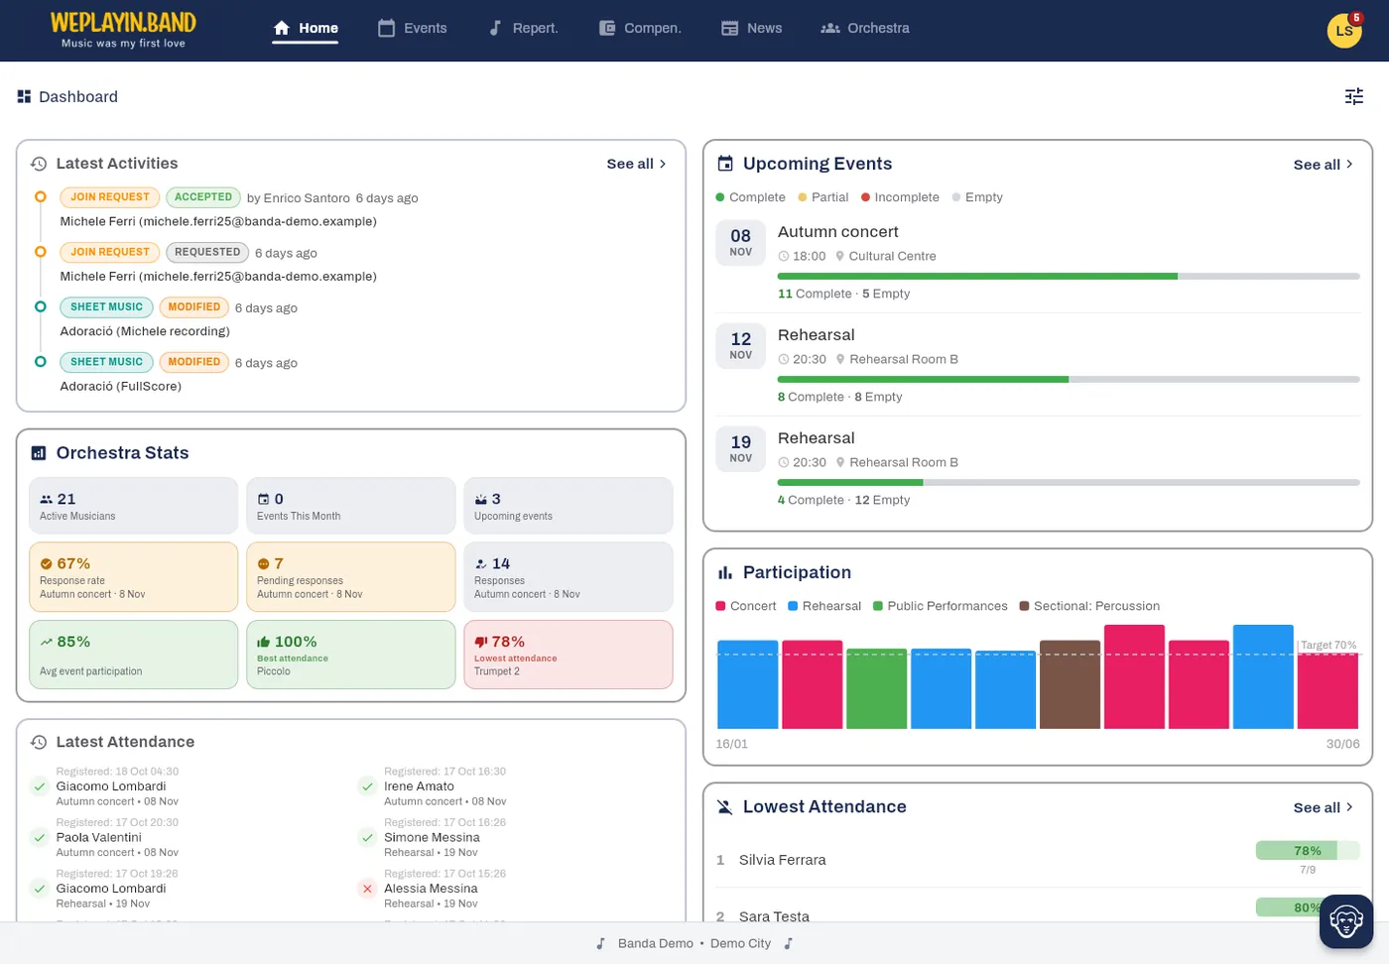Open the News tab
Screen dimensions: 1389x964
(751, 28)
